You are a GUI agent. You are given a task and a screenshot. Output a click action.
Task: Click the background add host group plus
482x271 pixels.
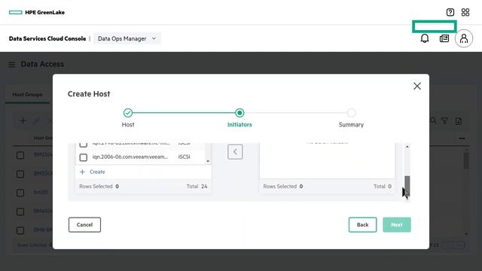(23, 120)
